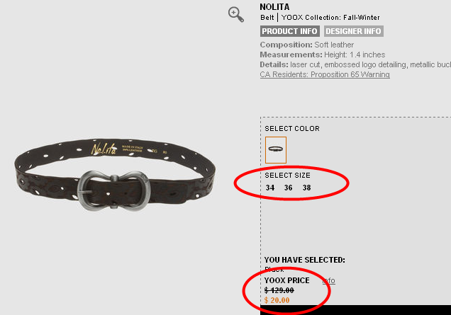
Task: Click the SELECT SIZE label
Action: (x=287, y=176)
